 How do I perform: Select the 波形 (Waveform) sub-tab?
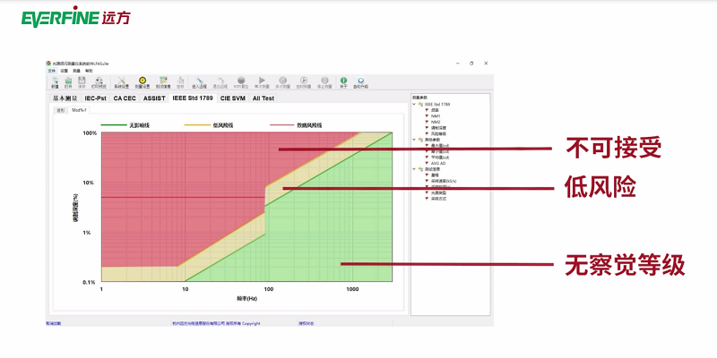click(x=61, y=110)
